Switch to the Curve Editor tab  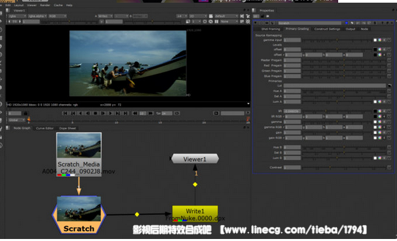(45, 128)
